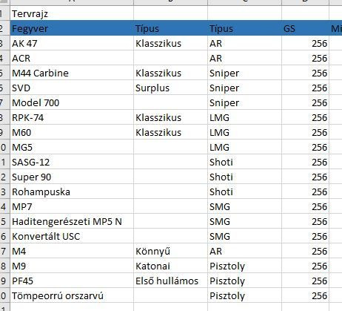Click the 256 value for M9
Image resolution: width=342 pixels, height=311 pixels.
point(305,266)
